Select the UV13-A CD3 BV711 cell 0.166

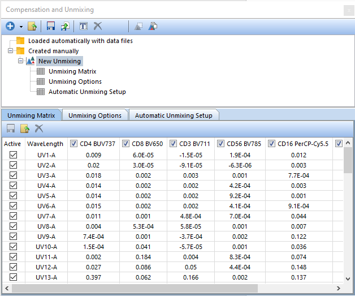click(191, 277)
